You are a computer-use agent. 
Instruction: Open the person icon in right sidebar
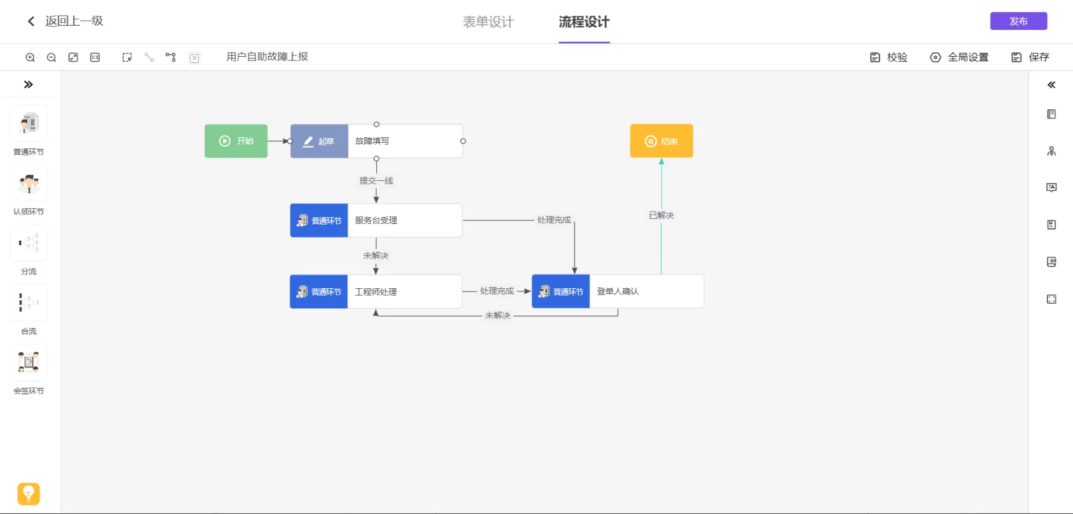[x=1051, y=151]
